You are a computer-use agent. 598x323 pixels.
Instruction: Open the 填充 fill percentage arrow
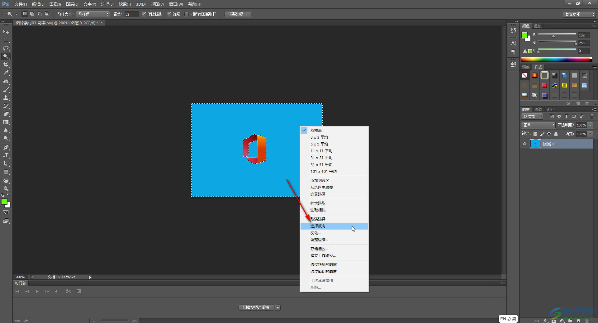coord(590,134)
